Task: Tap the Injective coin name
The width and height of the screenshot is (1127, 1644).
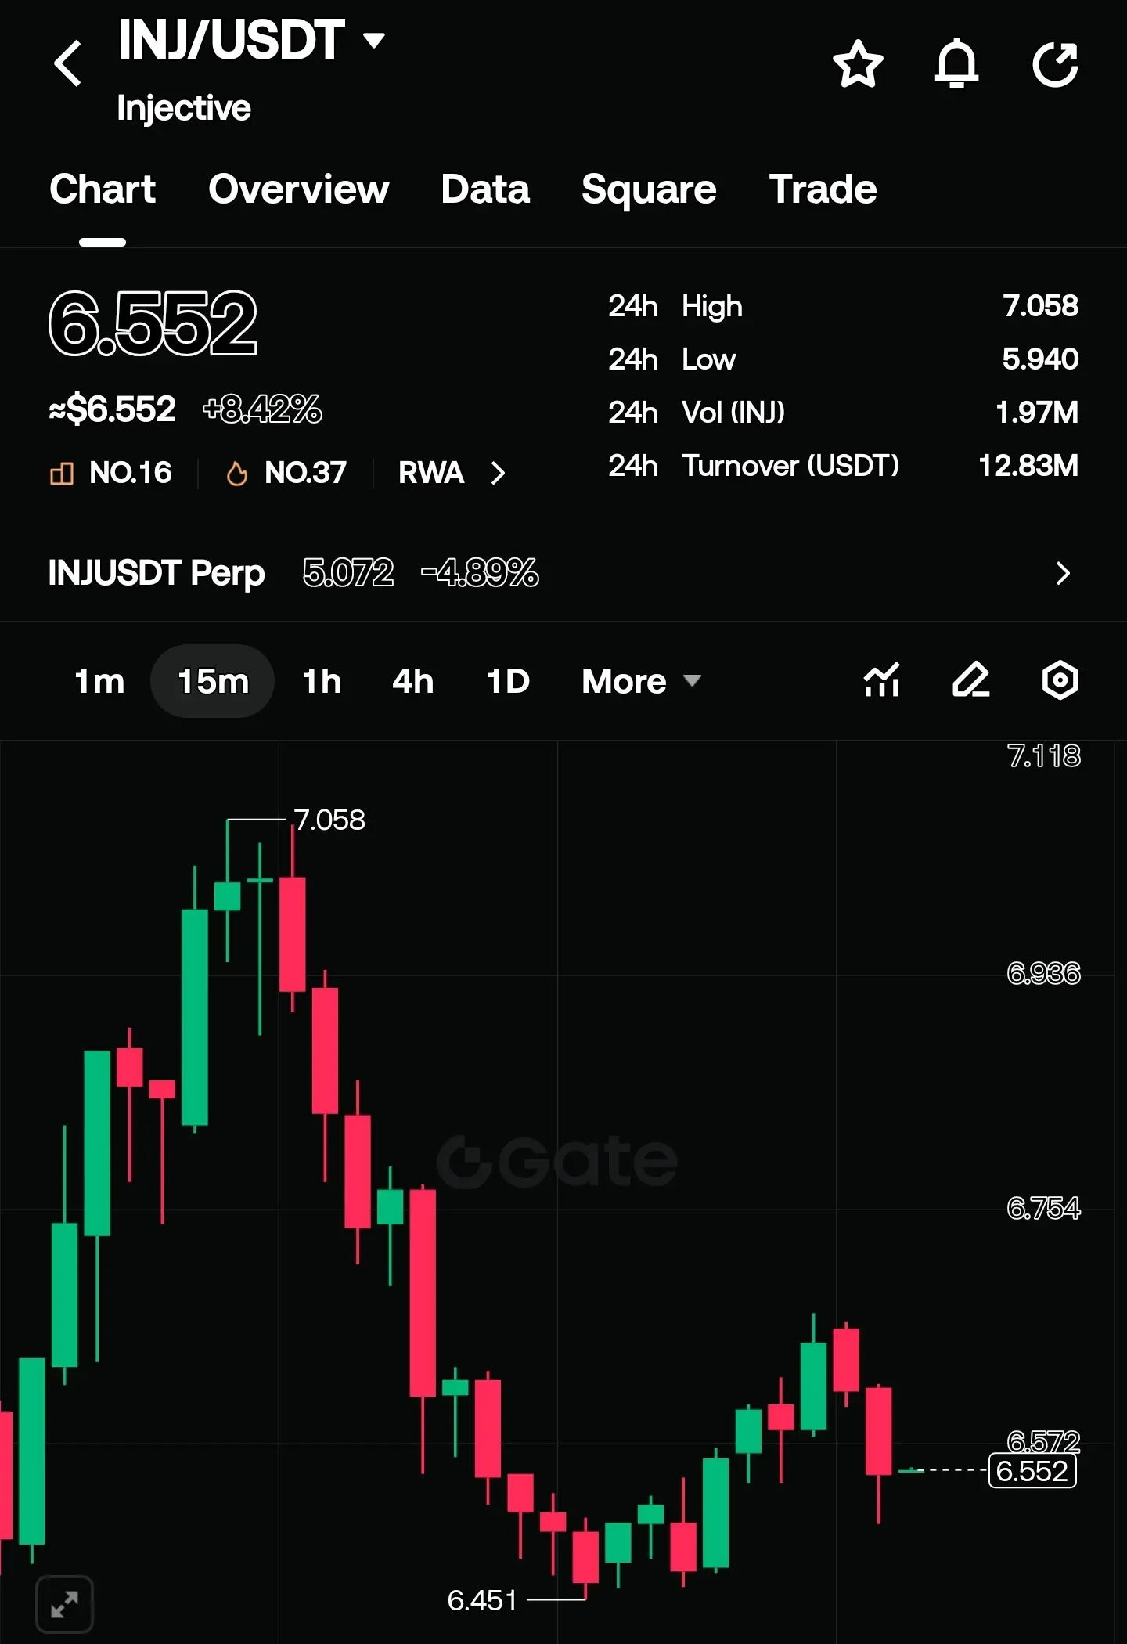Action: tap(184, 108)
